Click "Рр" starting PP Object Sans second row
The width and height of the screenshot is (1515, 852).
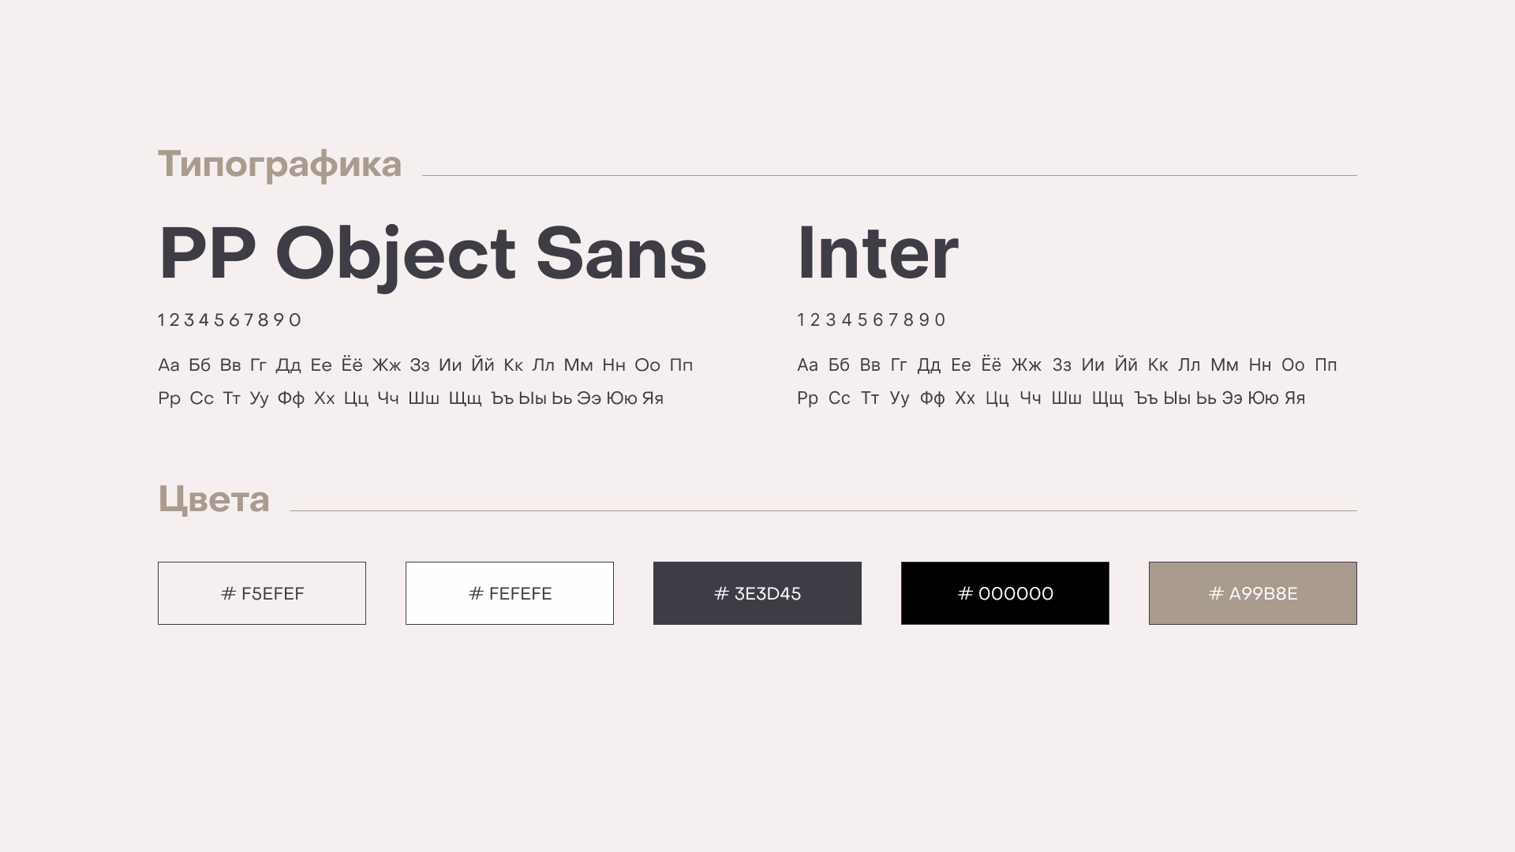(x=170, y=398)
